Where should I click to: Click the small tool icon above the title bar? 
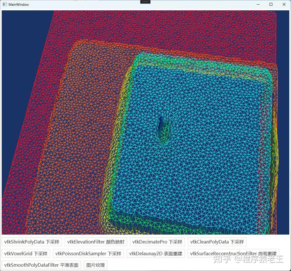coord(145,2)
